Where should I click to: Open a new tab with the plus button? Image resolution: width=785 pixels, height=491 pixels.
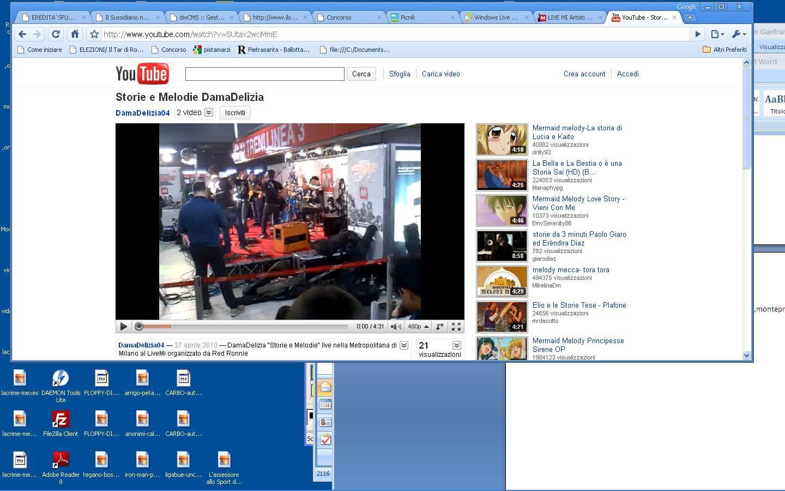690,17
